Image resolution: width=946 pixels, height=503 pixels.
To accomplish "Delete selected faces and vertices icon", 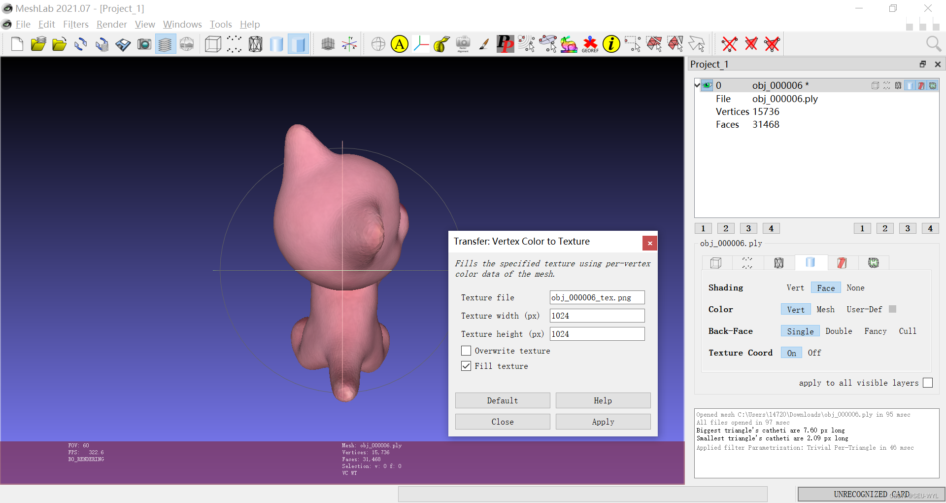I will click(772, 44).
